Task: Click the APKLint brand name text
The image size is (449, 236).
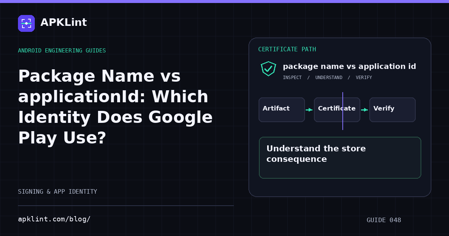Action: [64, 22]
